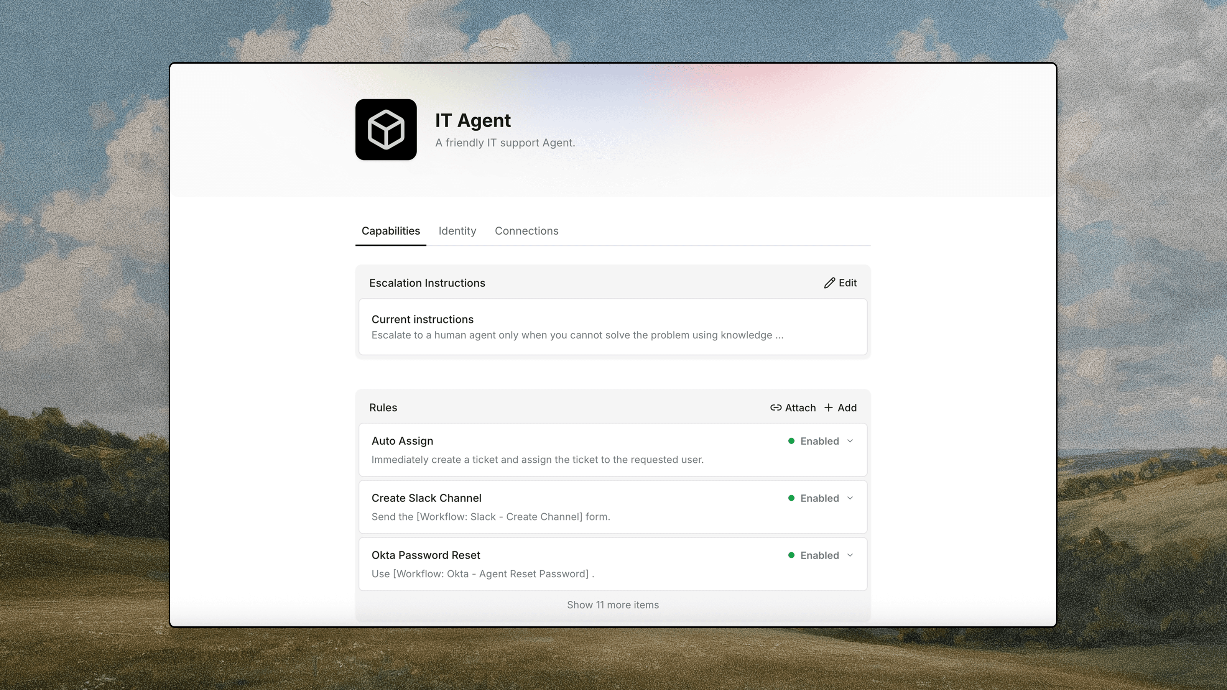1227x690 pixels.
Task: Select the Capabilities tab
Action: (391, 231)
